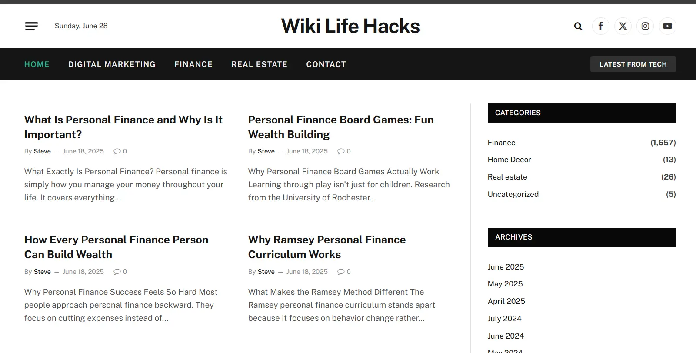Select the Home Decor category link
Image resolution: width=696 pixels, height=353 pixels.
[510, 160]
